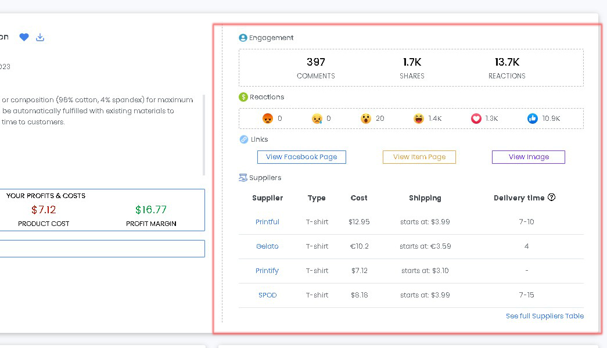Click the Cost column header
The height and width of the screenshot is (348, 607).
coord(359,198)
